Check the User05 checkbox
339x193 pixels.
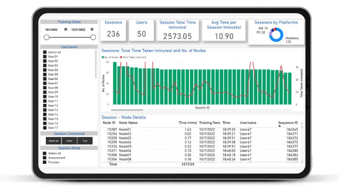coord(45,74)
